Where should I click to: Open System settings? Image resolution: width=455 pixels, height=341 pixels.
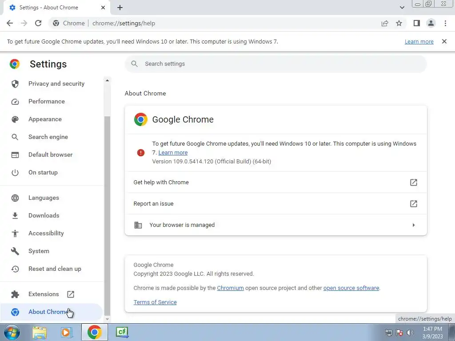[x=52, y=251]
